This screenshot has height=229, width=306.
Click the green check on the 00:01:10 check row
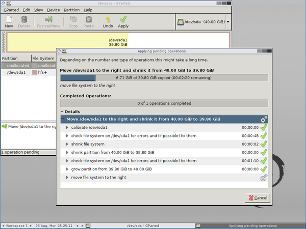(264, 161)
